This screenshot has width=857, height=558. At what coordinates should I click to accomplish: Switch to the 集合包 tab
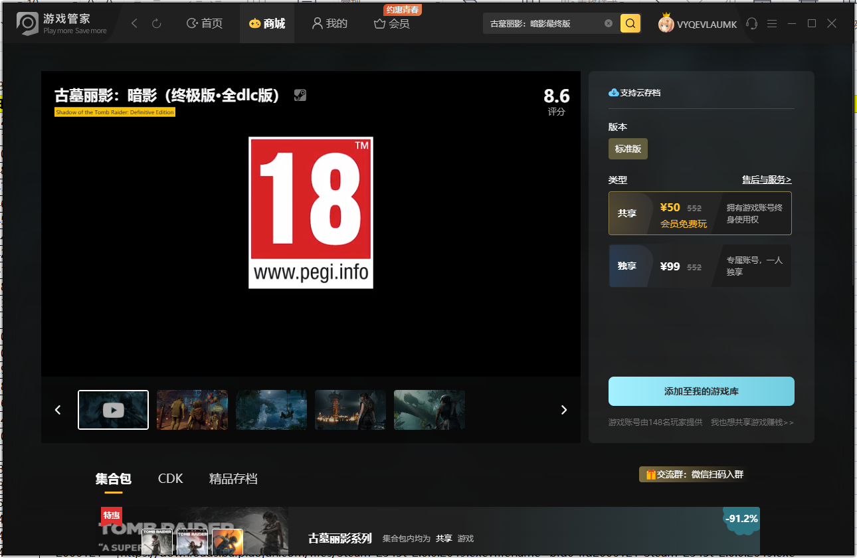(x=113, y=479)
